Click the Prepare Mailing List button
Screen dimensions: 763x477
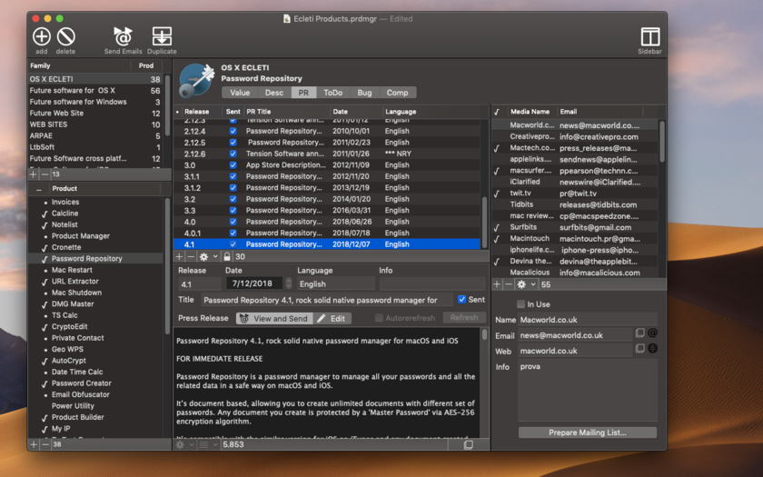[x=587, y=432]
